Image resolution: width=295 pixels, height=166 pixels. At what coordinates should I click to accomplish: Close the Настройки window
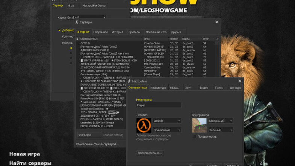240,81
